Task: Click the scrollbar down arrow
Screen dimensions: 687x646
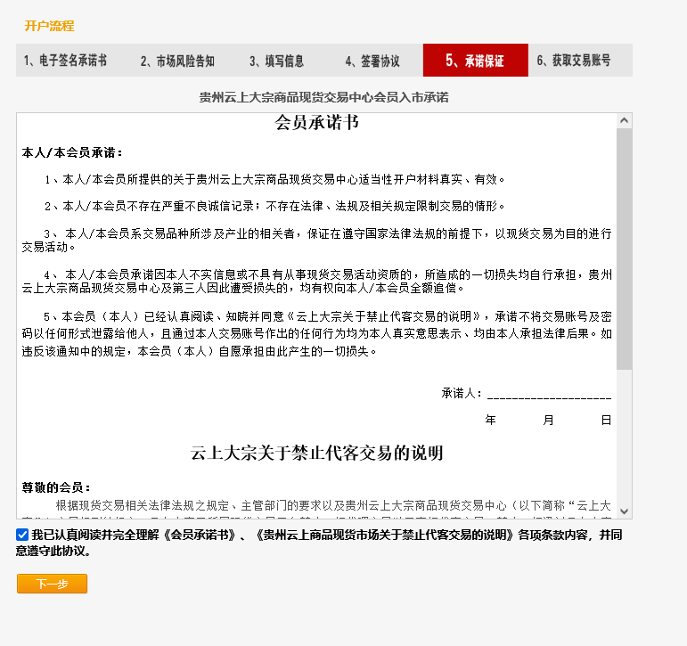Action: pos(625,511)
